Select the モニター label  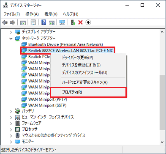pyautogui.click(x=28, y=141)
